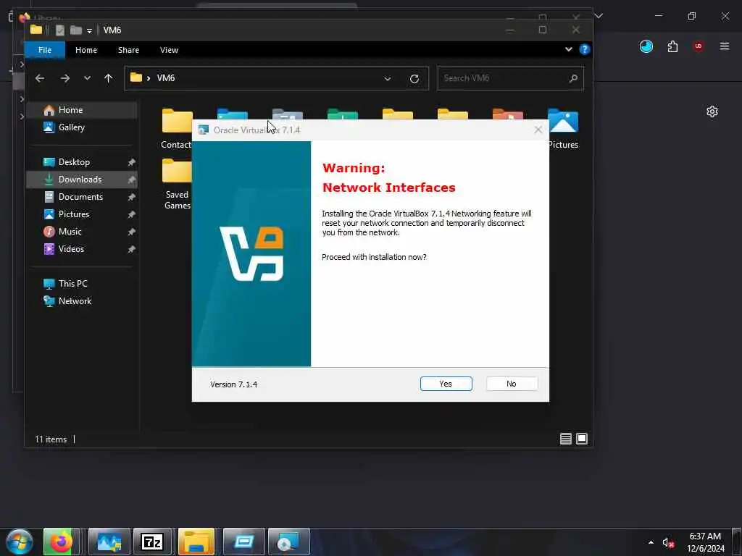Open the Home ribbon tab
The height and width of the screenshot is (556, 742).
(x=86, y=50)
